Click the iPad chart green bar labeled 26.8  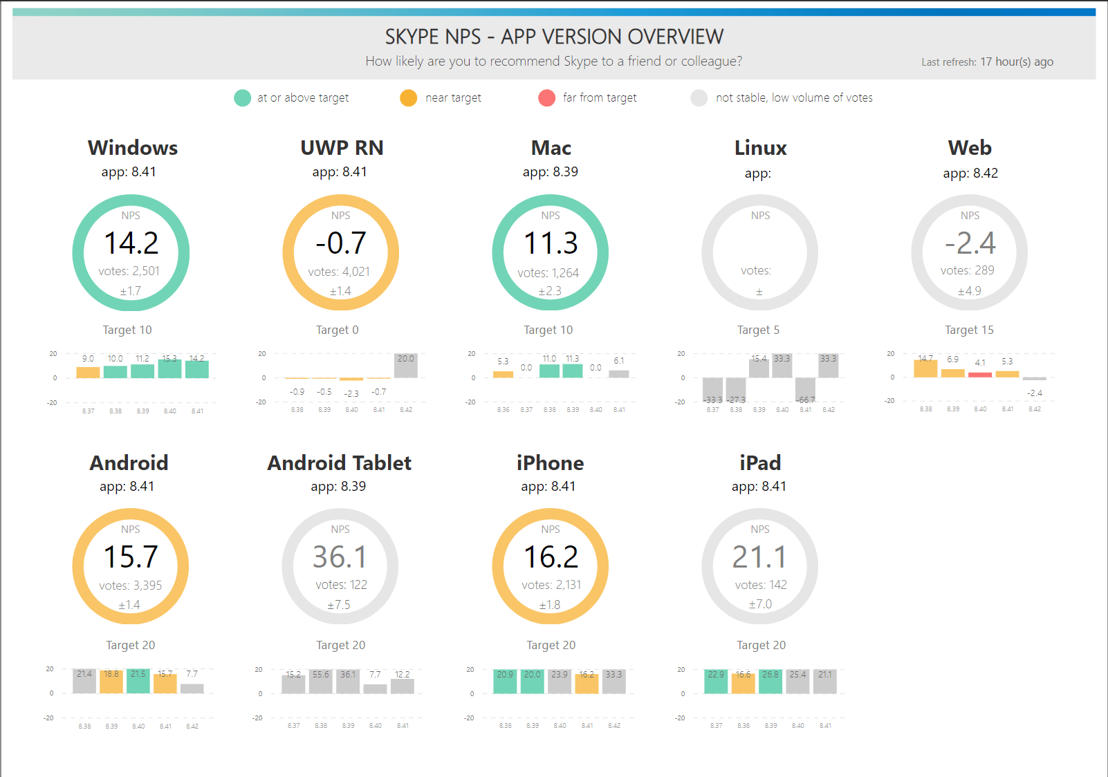pos(770,681)
